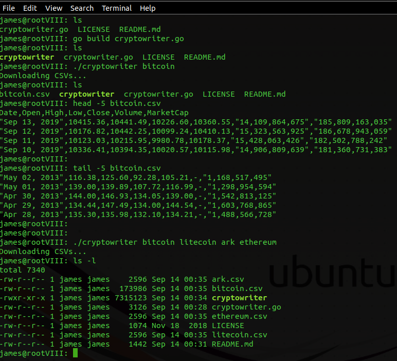
Task: Click the timestamp 00:28 for cryptowriter.go
Action: 195,307
